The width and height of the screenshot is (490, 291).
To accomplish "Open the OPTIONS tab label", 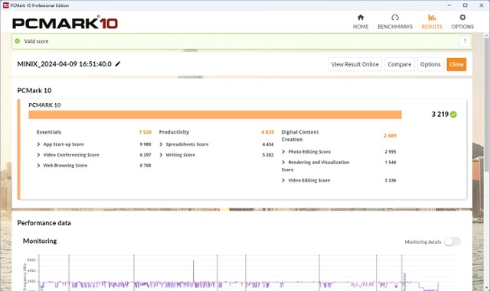I will pos(462,27).
